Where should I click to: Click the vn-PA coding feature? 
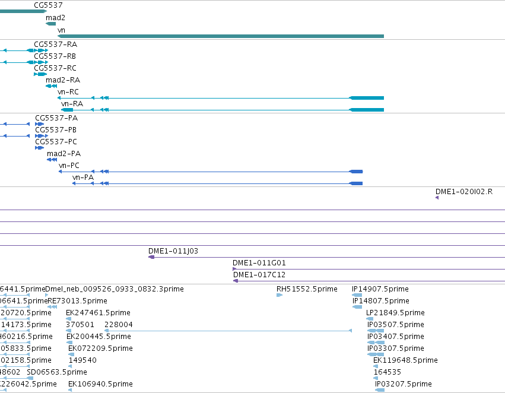[217, 183]
